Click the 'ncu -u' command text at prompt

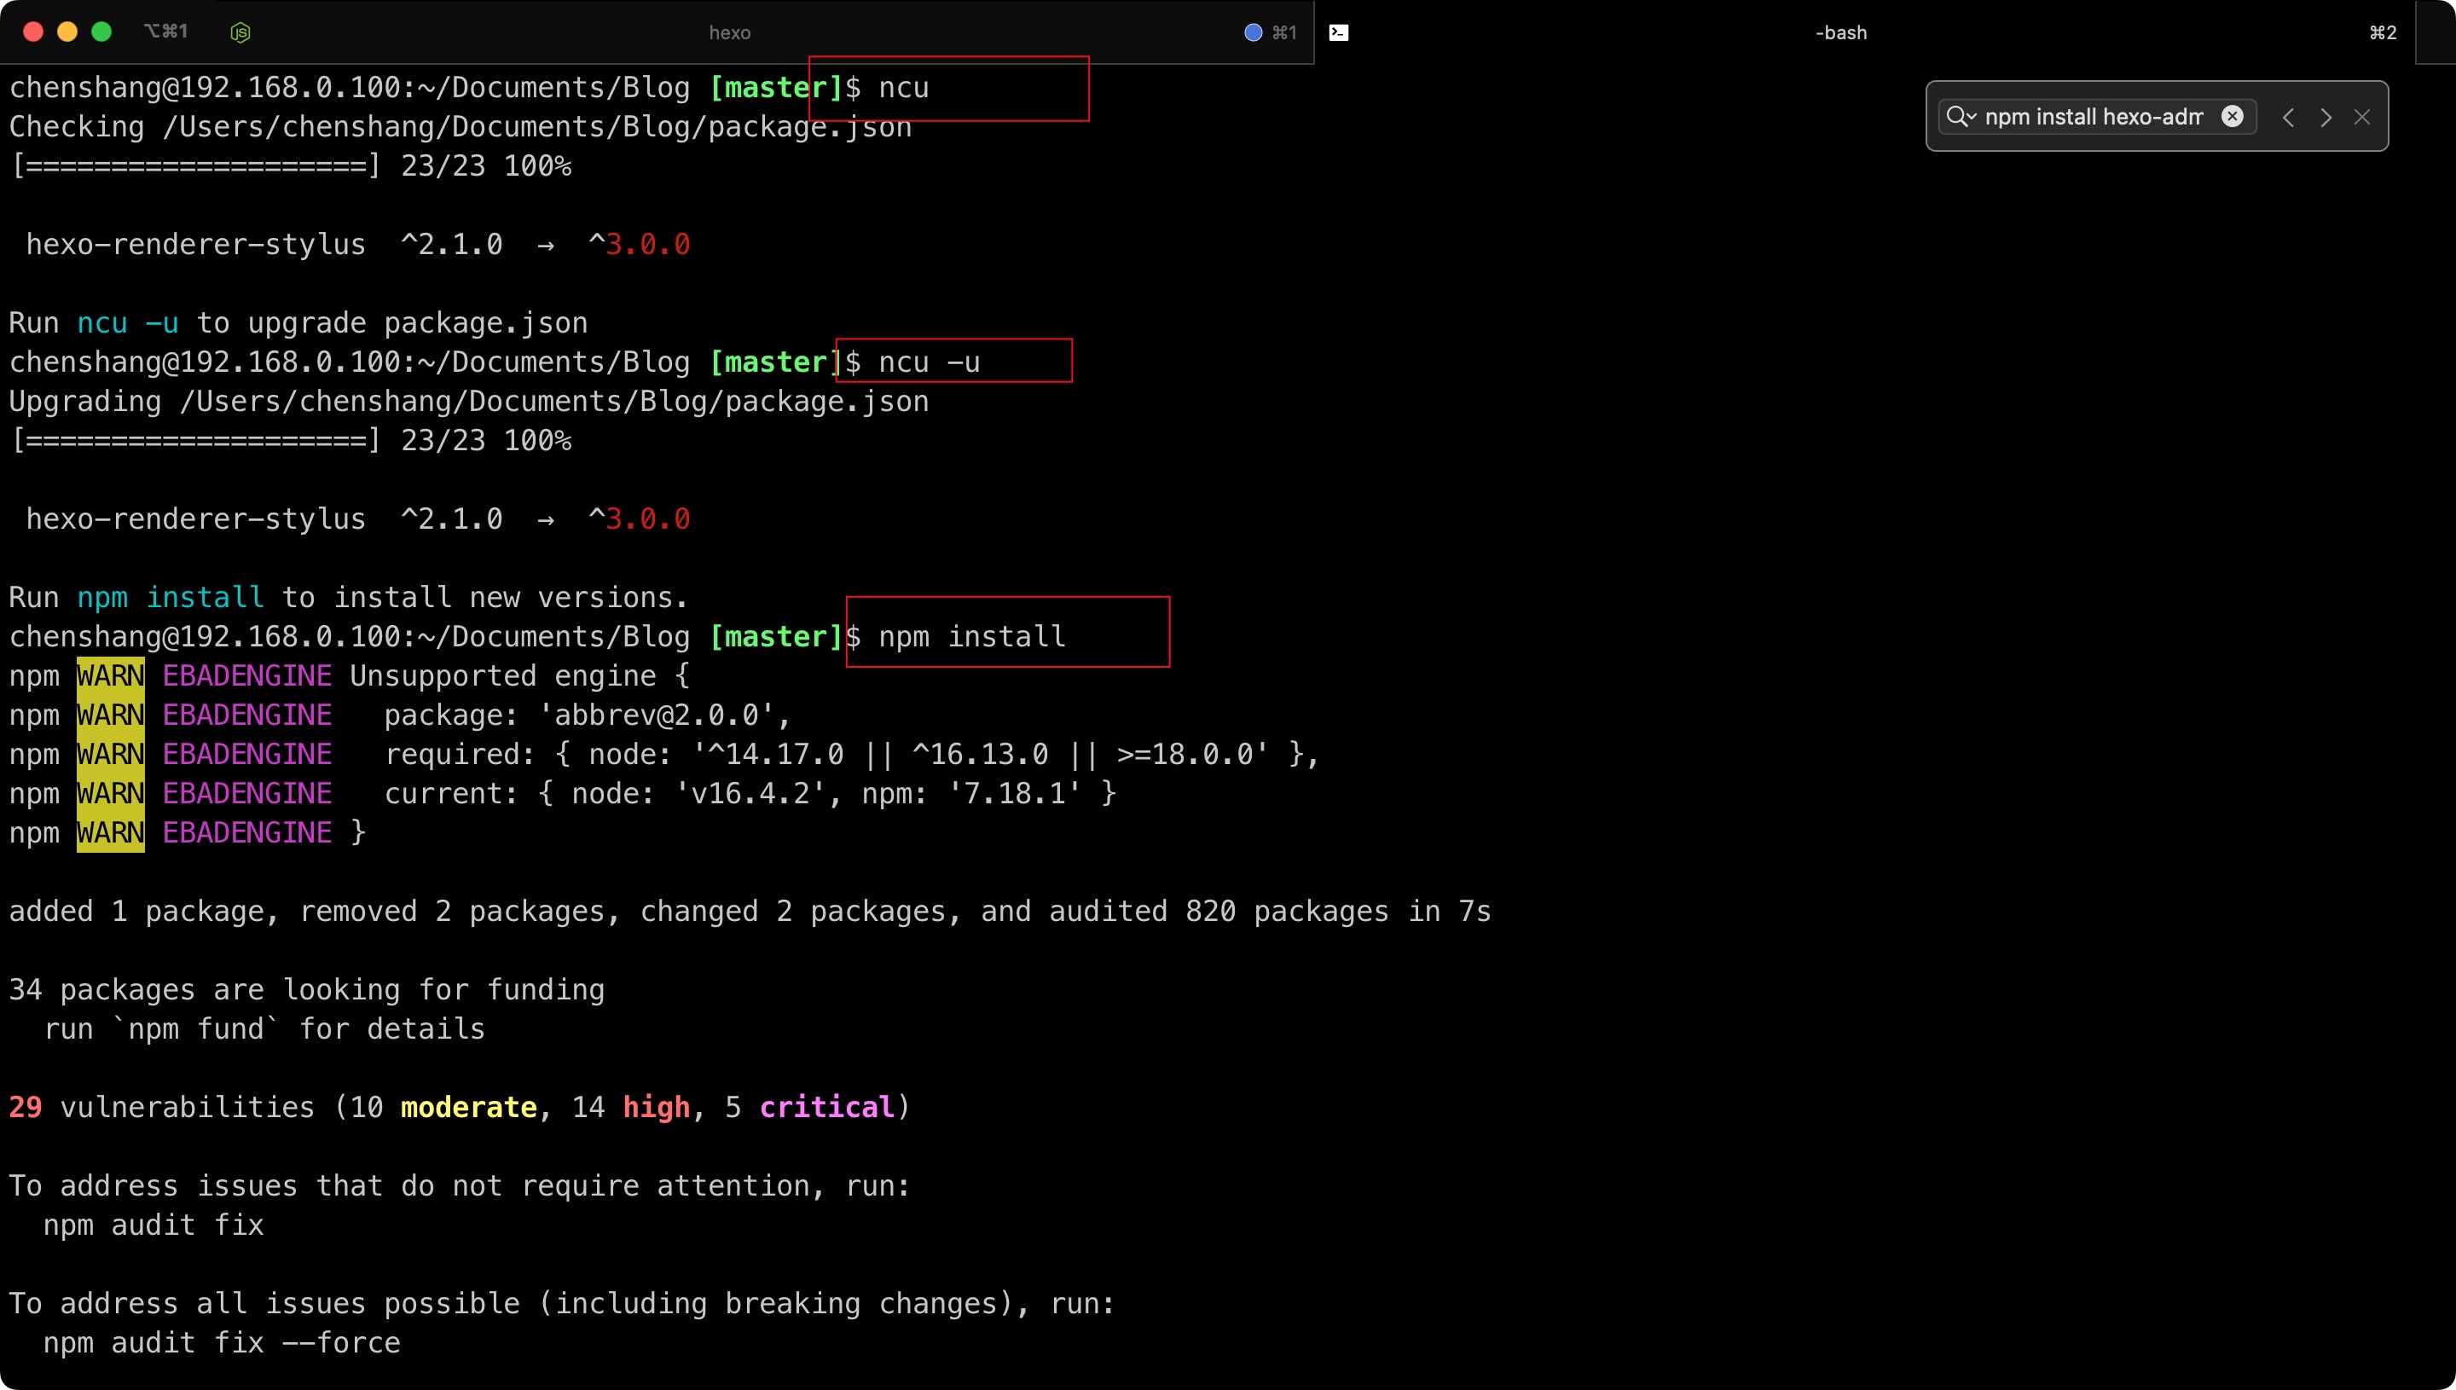click(x=929, y=362)
